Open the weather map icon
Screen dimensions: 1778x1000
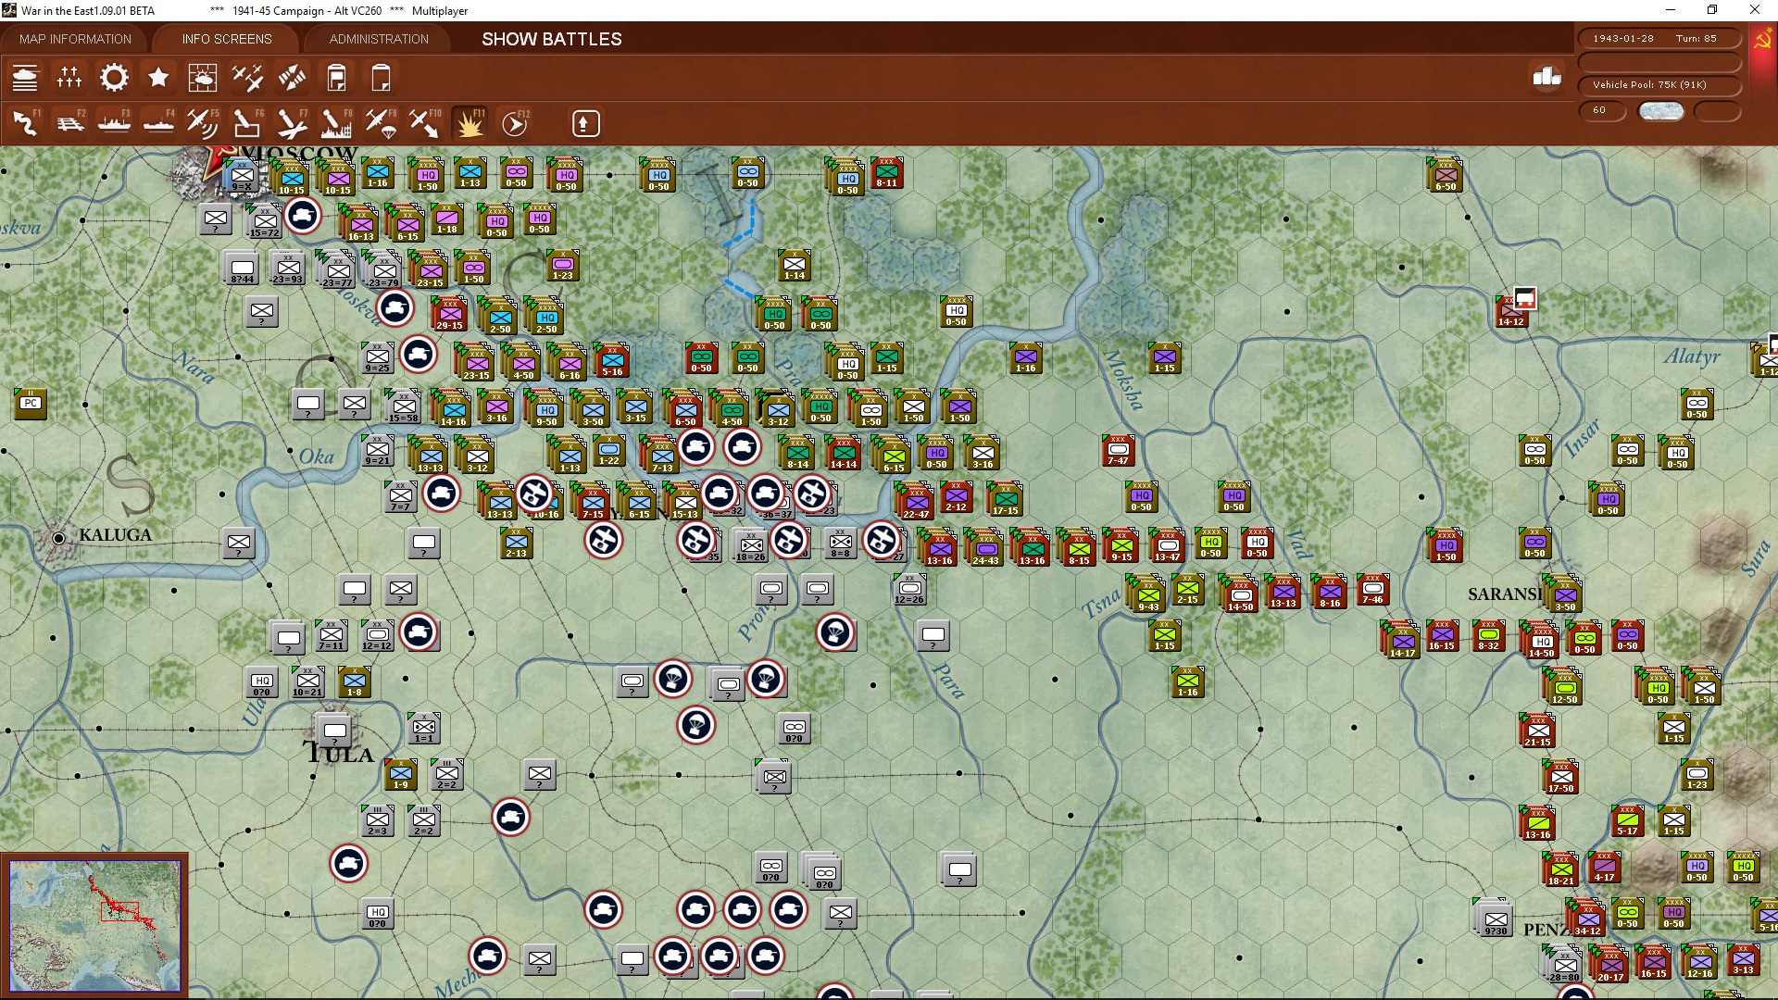[x=203, y=78]
